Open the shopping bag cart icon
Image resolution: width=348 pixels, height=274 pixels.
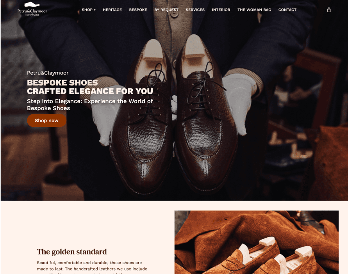click(329, 10)
